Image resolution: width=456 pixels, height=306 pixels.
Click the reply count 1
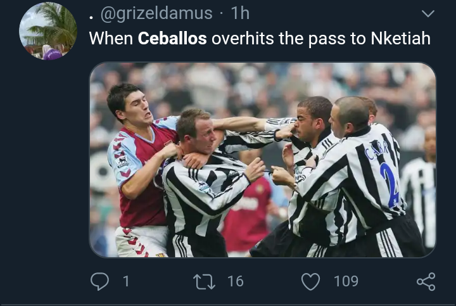125,281
